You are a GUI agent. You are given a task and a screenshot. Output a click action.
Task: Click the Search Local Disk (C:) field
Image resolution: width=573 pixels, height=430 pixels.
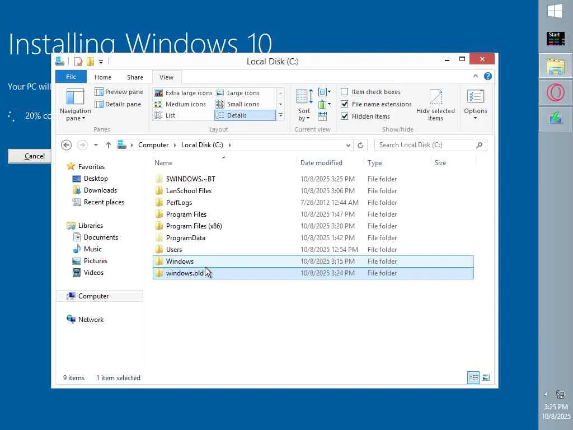point(430,145)
